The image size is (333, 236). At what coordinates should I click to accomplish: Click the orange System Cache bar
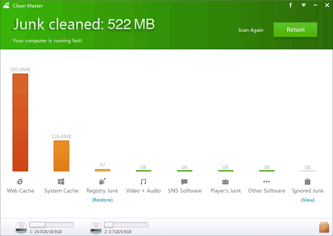point(61,156)
